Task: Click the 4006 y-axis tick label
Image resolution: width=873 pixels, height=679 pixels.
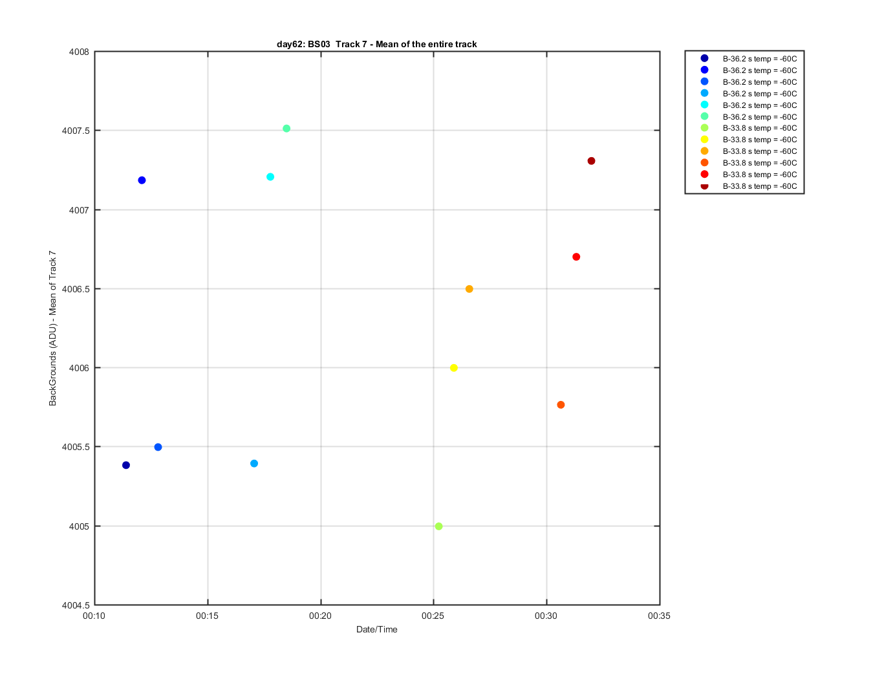Action: (79, 368)
